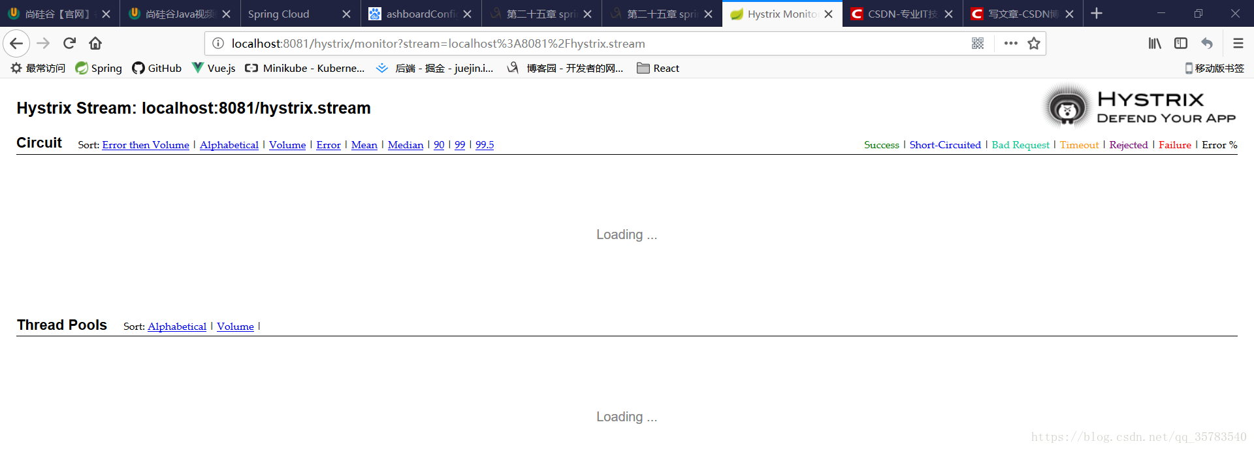1254x450 pixels.
Task: Open the Library icon in toolbar
Action: click(x=1155, y=44)
